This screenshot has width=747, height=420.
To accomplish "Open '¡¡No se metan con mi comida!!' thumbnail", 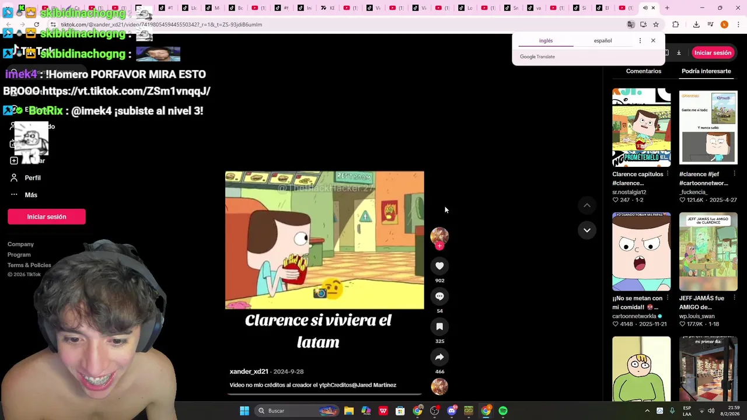I will pos(641,251).
